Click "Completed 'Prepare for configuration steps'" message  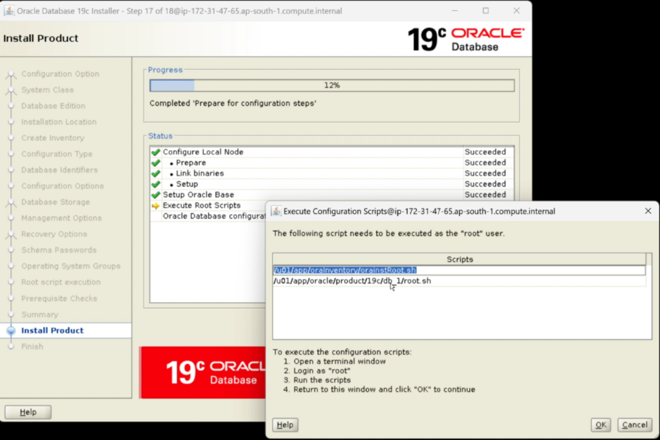233,104
